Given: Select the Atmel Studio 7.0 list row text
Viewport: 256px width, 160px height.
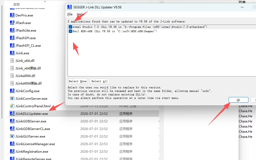Looking at the screenshot, I should 140,27.
